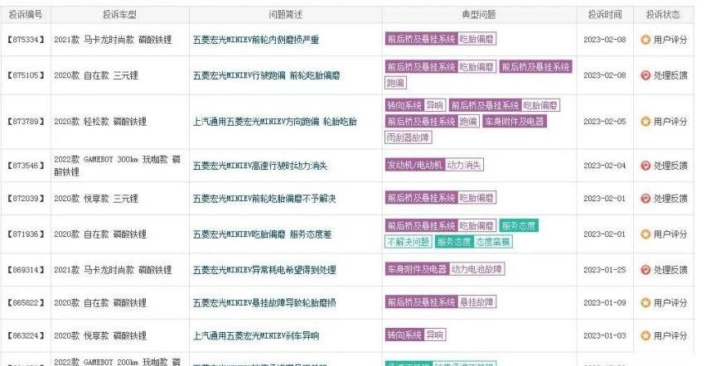Click complaint number 【871936】
Image resolution: width=706 pixels, height=366 pixels.
point(26,234)
